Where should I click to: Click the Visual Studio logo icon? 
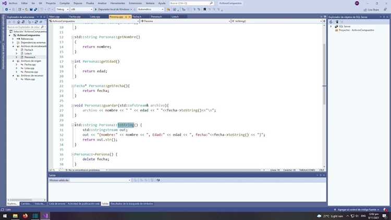pyautogui.click(x=4, y=3)
